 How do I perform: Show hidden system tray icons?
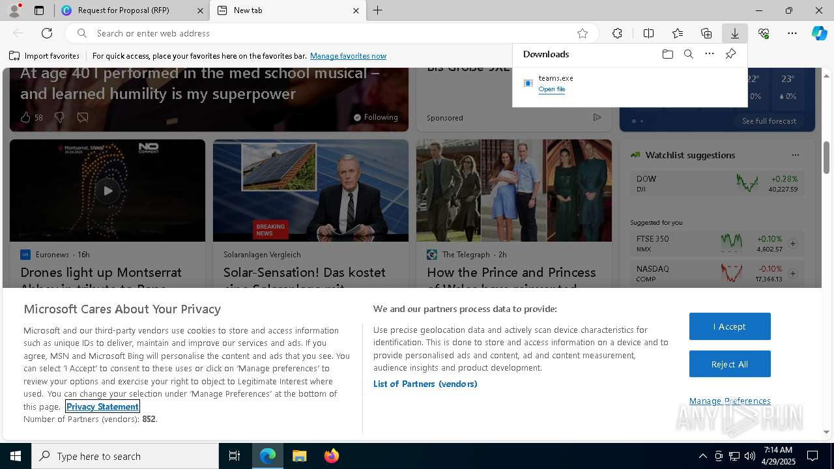pos(702,456)
